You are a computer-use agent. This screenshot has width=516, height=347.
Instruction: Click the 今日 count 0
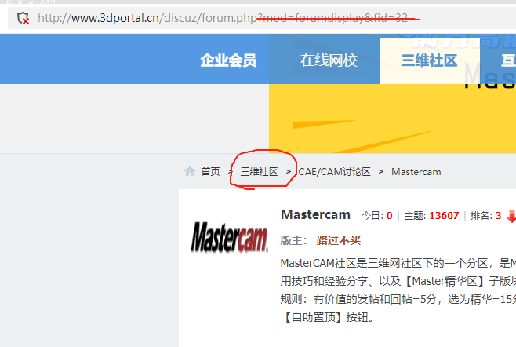point(389,216)
